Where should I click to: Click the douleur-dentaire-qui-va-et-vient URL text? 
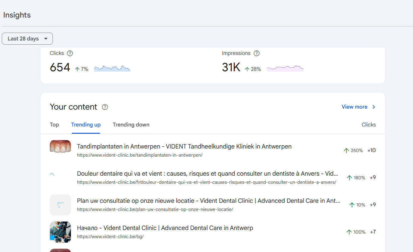tap(206, 182)
